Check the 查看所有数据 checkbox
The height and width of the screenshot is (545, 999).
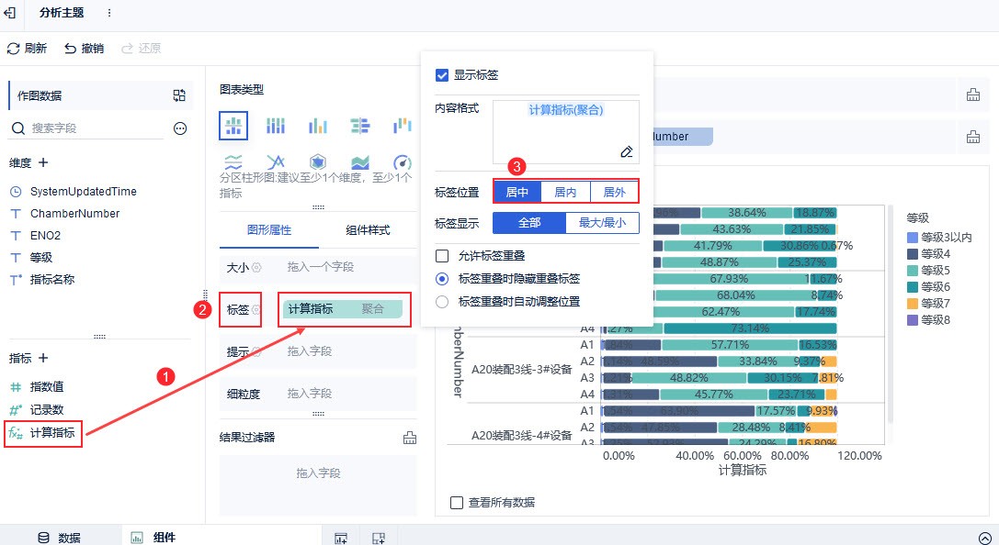tap(457, 502)
